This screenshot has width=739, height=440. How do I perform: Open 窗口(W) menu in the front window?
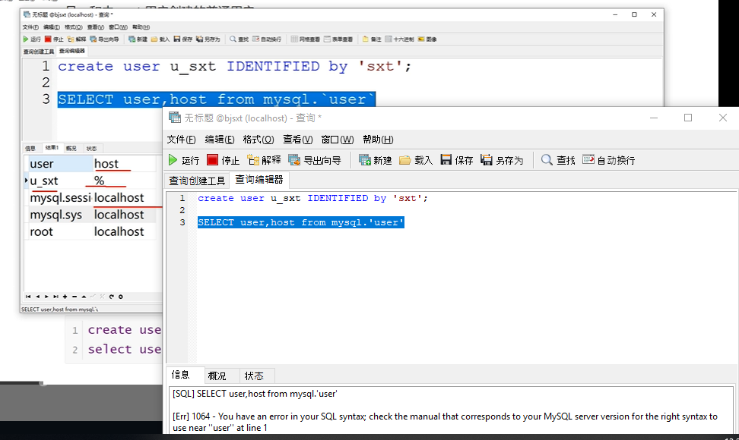pos(338,140)
